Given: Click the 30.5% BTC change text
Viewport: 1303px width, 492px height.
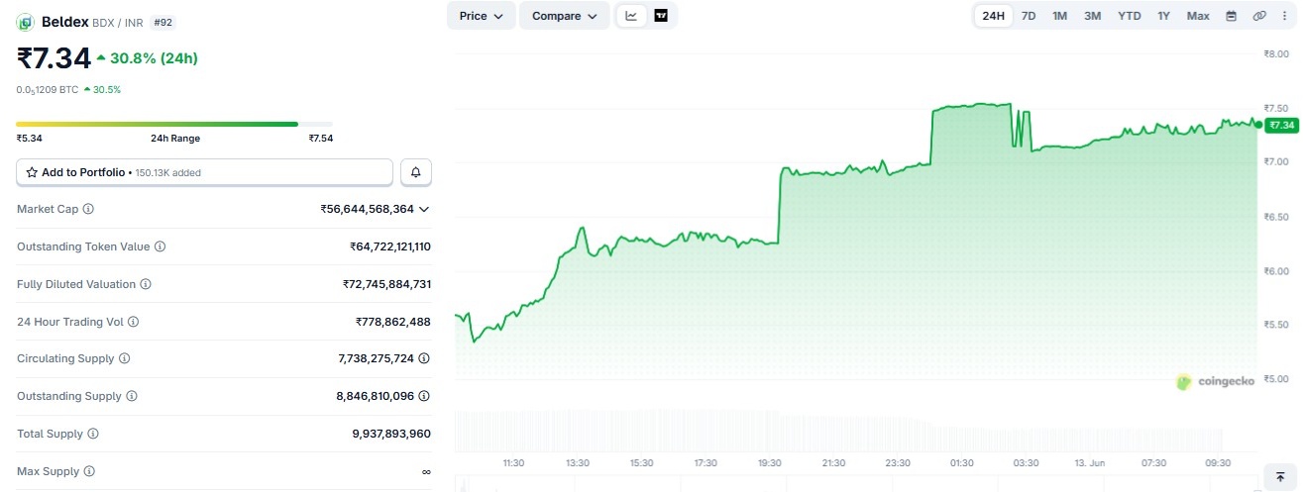Looking at the screenshot, I should pos(107,89).
